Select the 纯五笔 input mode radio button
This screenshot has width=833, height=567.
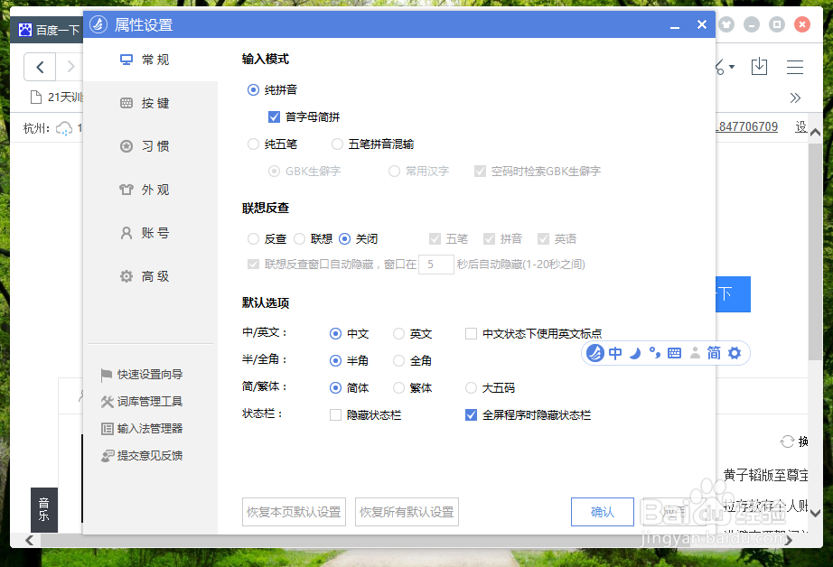(x=254, y=144)
